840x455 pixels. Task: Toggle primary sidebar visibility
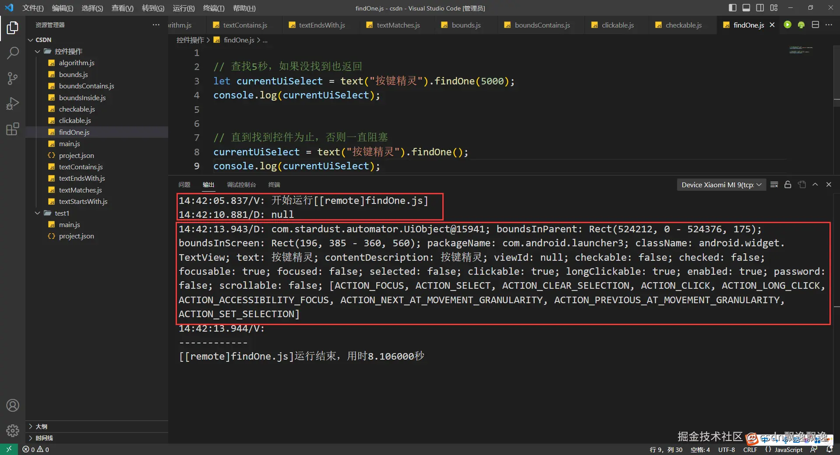pyautogui.click(x=733, y=8)
